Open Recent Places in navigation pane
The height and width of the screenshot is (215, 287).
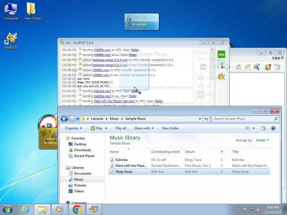coord(84,156)
